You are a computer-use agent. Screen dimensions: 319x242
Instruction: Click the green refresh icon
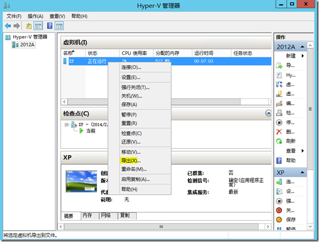(x=279, y=141)
